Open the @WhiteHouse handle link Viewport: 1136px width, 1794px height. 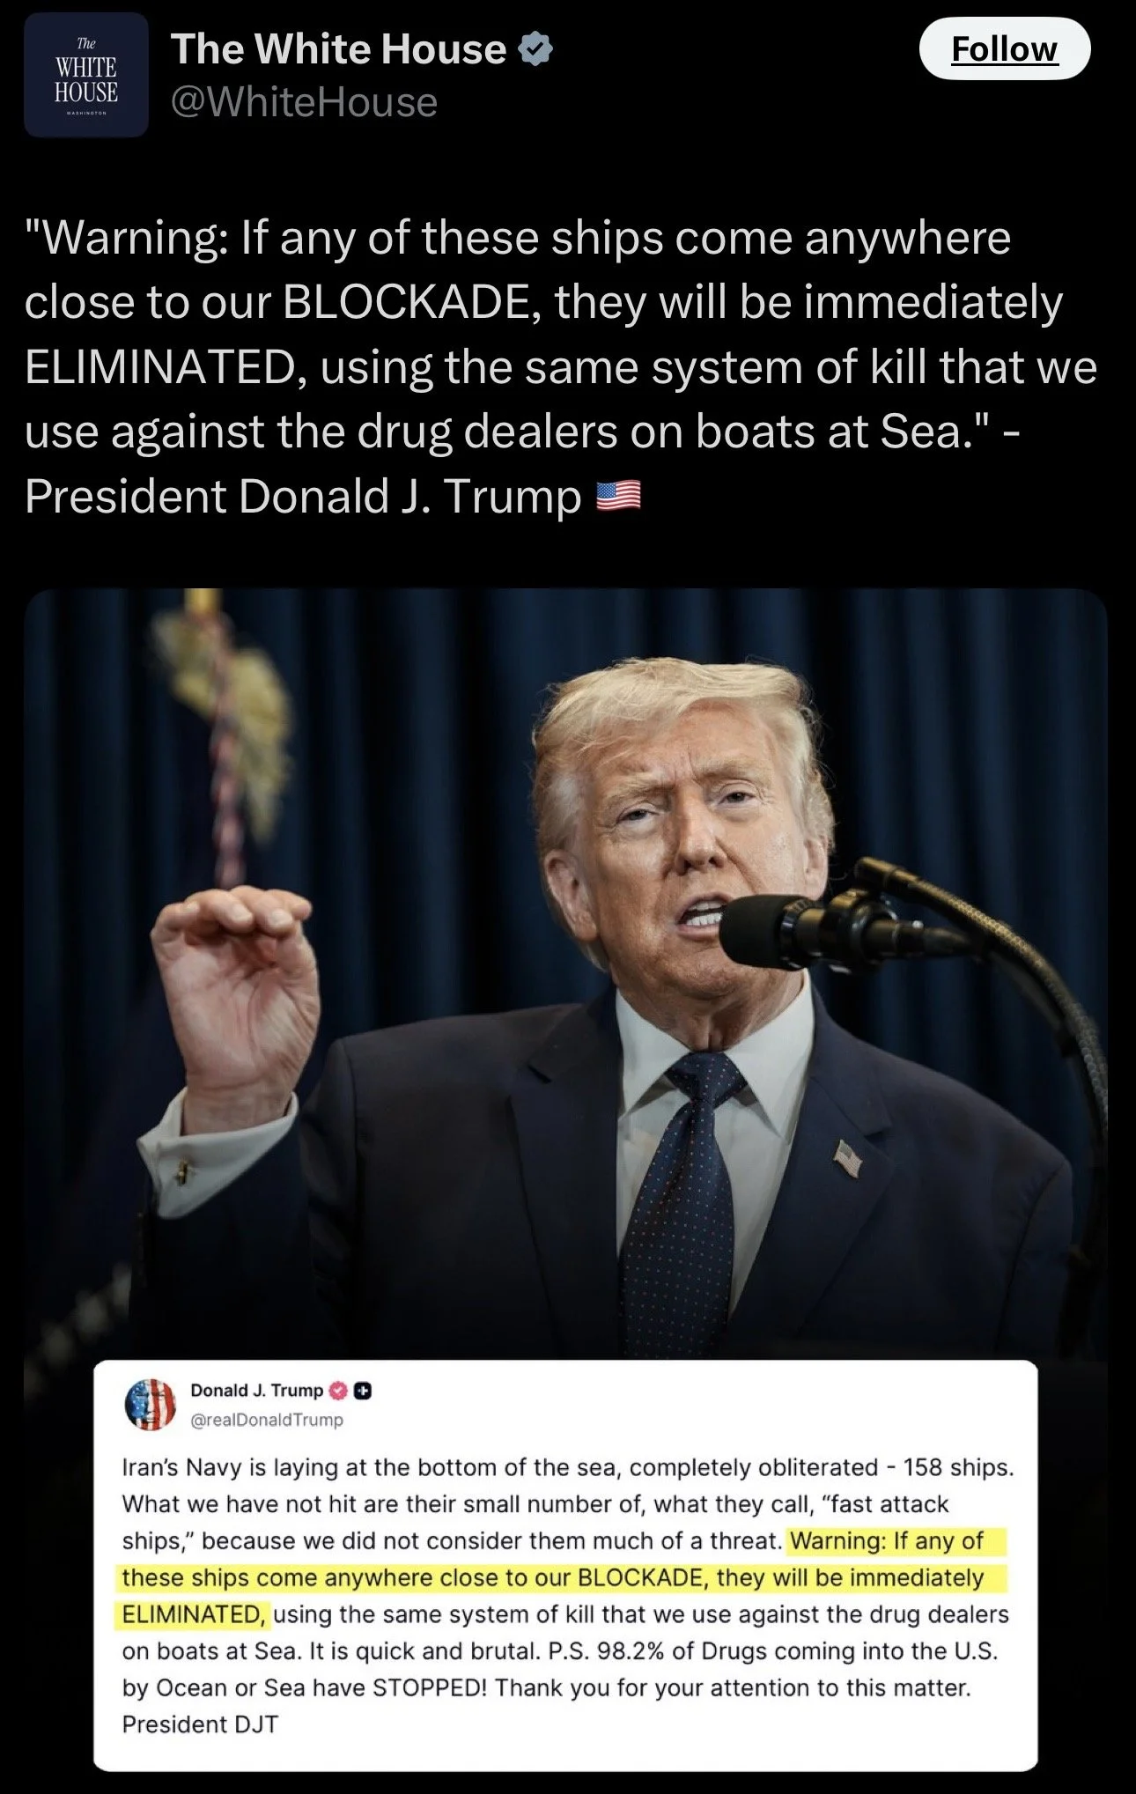(x=304, y=102)
